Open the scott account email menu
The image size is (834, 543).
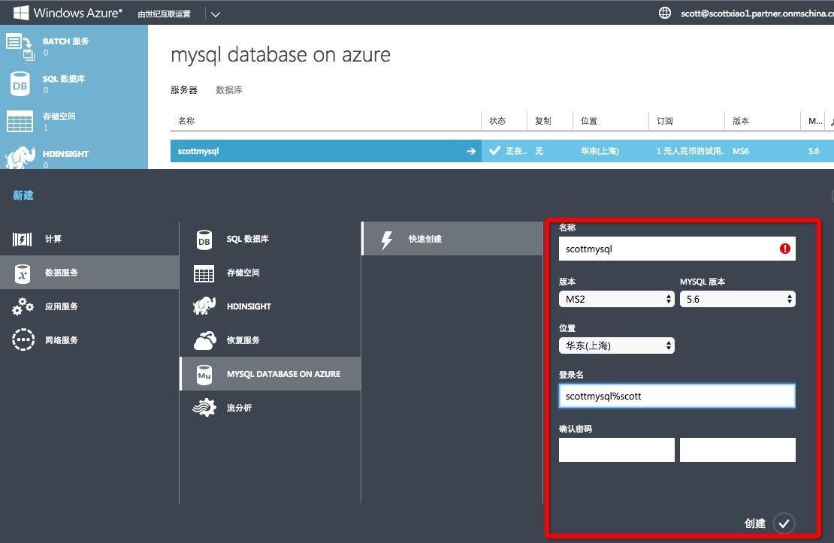point(757,14)
